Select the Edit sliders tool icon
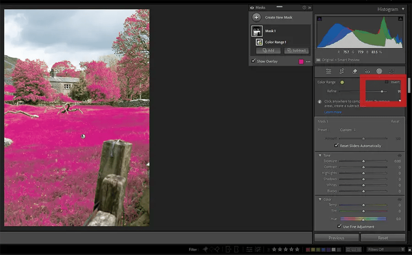The width and height of the screenshot is (412, 255). pos(328,71)
